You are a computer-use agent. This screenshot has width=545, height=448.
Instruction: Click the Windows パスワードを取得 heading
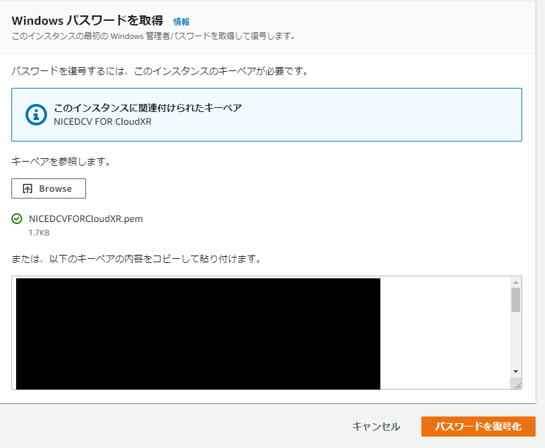click(87, 21)
